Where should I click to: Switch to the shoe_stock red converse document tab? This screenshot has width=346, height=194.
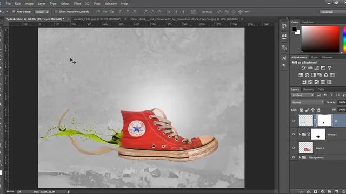(x=184, y=19)
